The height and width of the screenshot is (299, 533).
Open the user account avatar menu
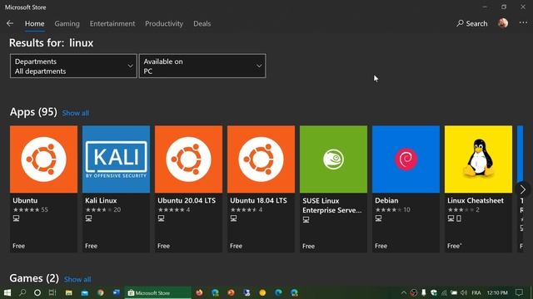point(503,23)
